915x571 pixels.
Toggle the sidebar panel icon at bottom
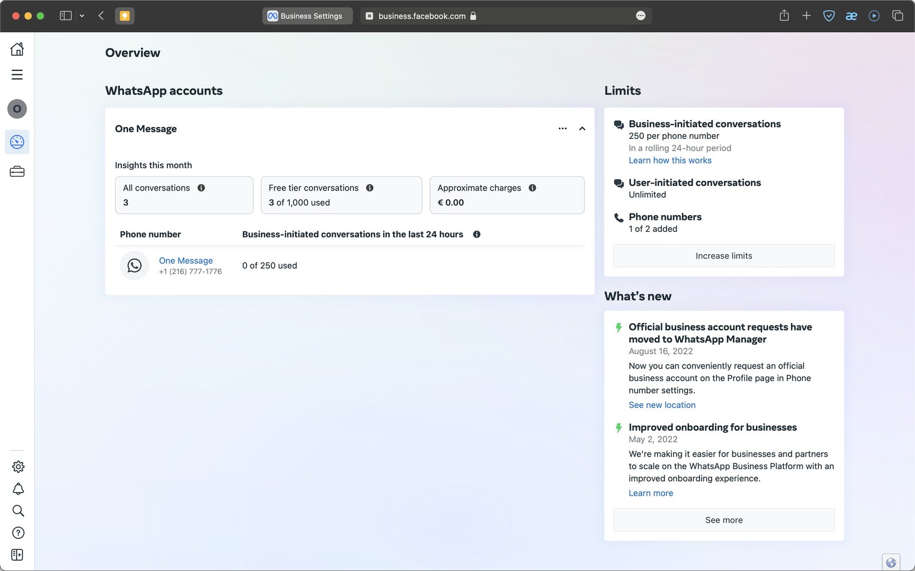click(x=17, y=555)
